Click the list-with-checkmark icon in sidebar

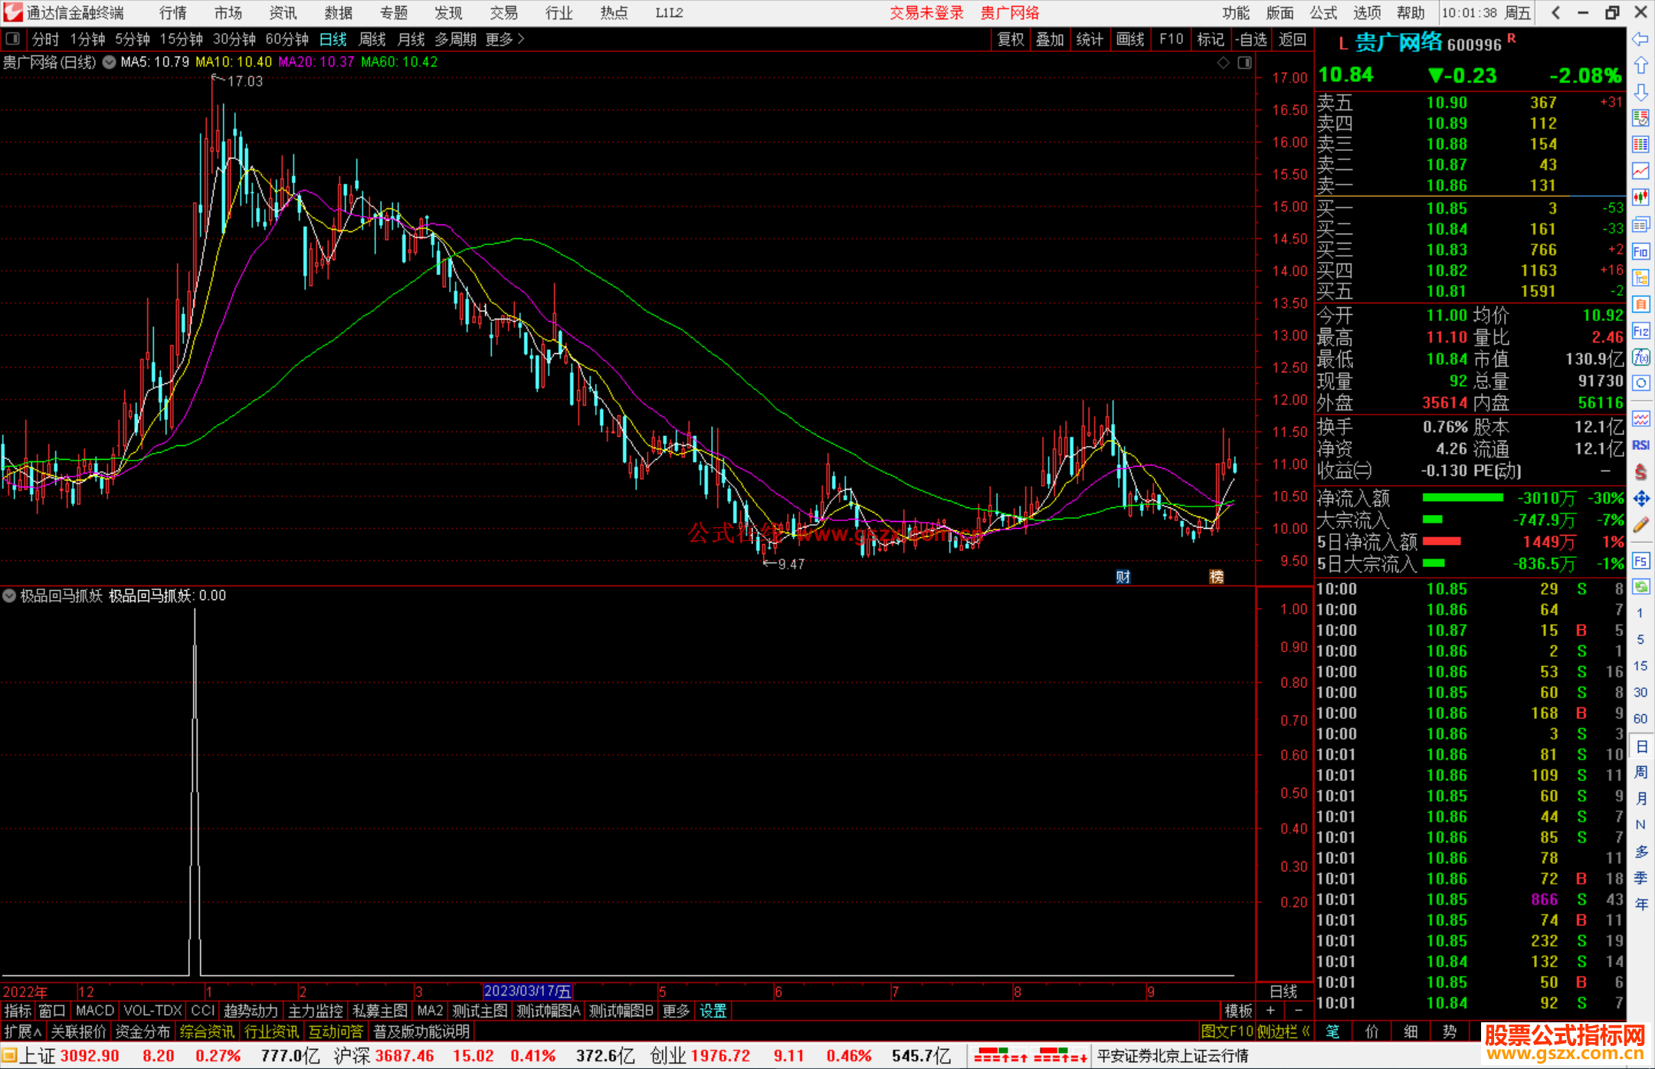(x=1640, y=118)
